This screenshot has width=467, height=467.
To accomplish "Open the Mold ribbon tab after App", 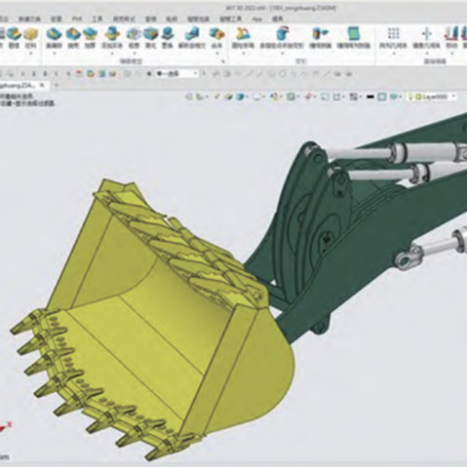I will pos(277,19).
